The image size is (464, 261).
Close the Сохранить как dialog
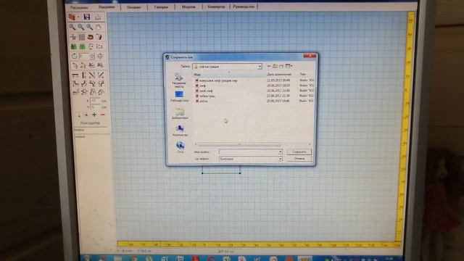[x=310, y=56]
